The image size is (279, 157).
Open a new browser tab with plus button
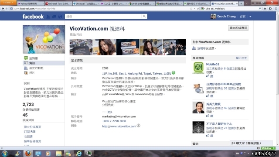(241, 3)
